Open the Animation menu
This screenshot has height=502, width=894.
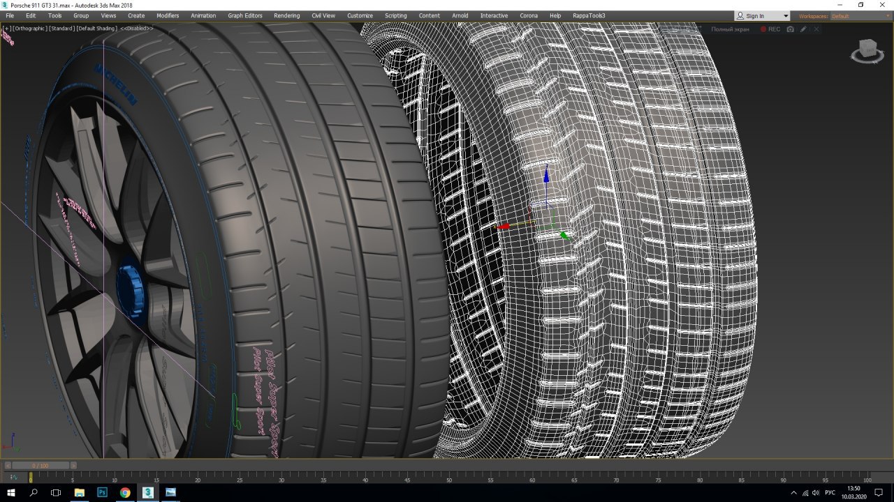[x=203, y=15]
